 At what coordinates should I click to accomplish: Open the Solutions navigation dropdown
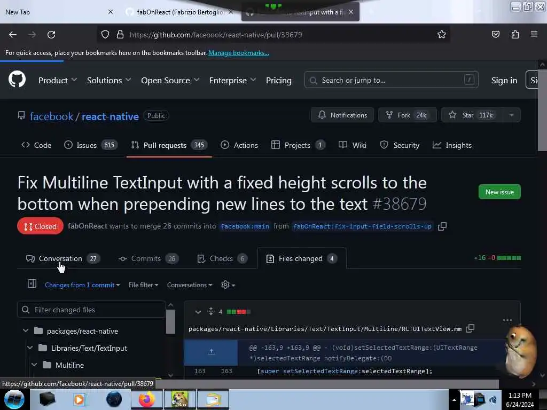coord(109,80)
